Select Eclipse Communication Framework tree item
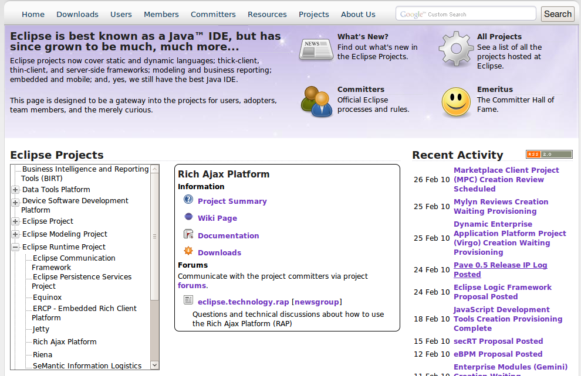 (x=74, y=262)
